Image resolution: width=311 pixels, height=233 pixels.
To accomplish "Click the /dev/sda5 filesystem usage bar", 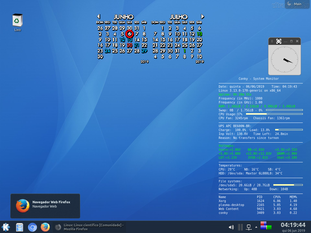I will (288, 185).
